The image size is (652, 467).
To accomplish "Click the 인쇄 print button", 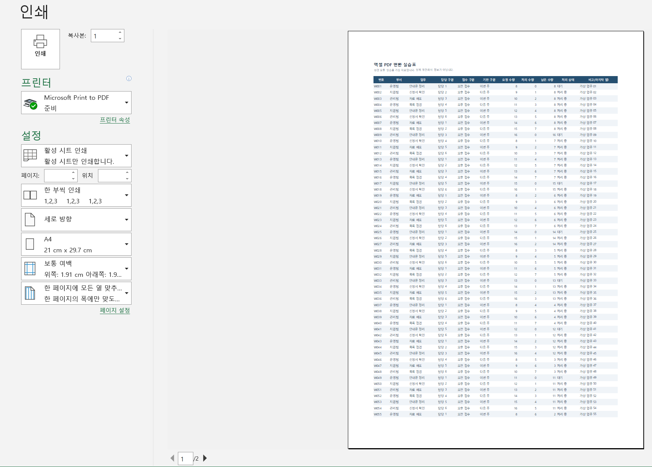I will pos(40,49).
